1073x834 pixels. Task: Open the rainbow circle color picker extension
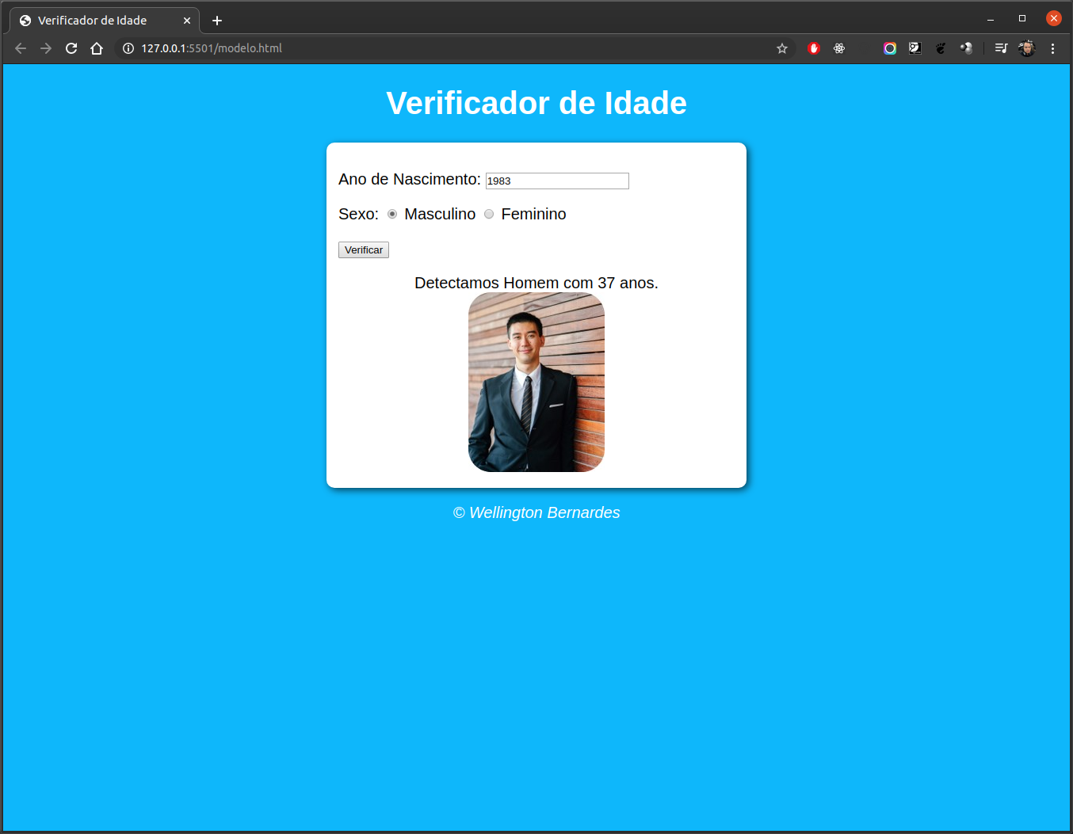pyautogui.click(x=890, y=48)
